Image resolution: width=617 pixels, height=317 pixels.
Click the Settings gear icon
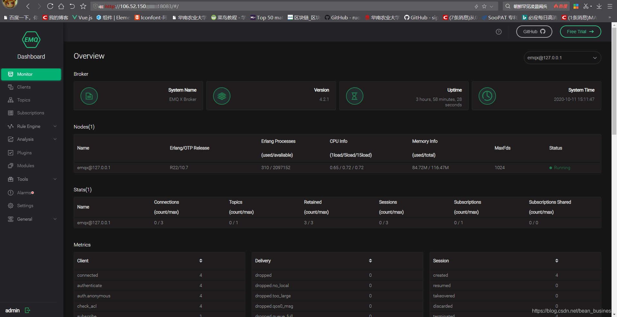(11, 206)
